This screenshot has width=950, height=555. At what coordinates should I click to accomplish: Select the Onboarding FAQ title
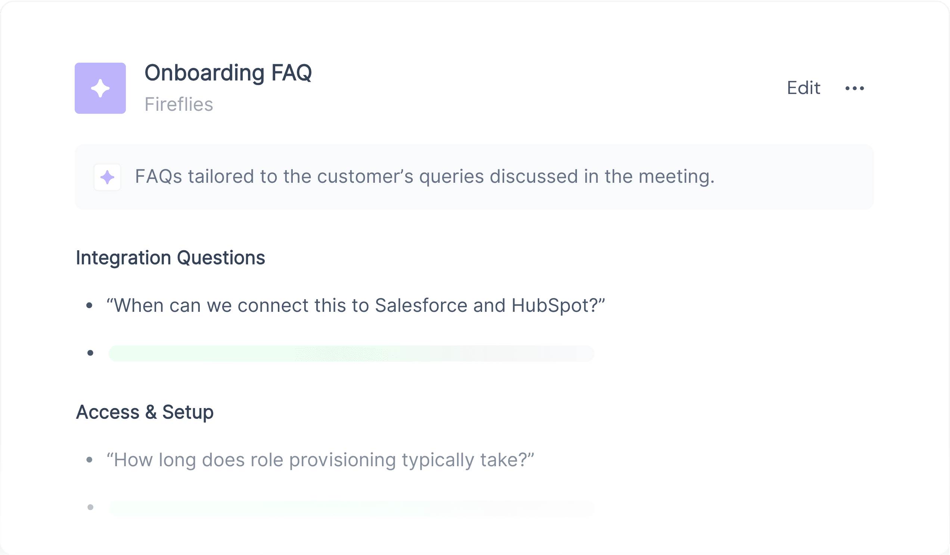point(228,73)
